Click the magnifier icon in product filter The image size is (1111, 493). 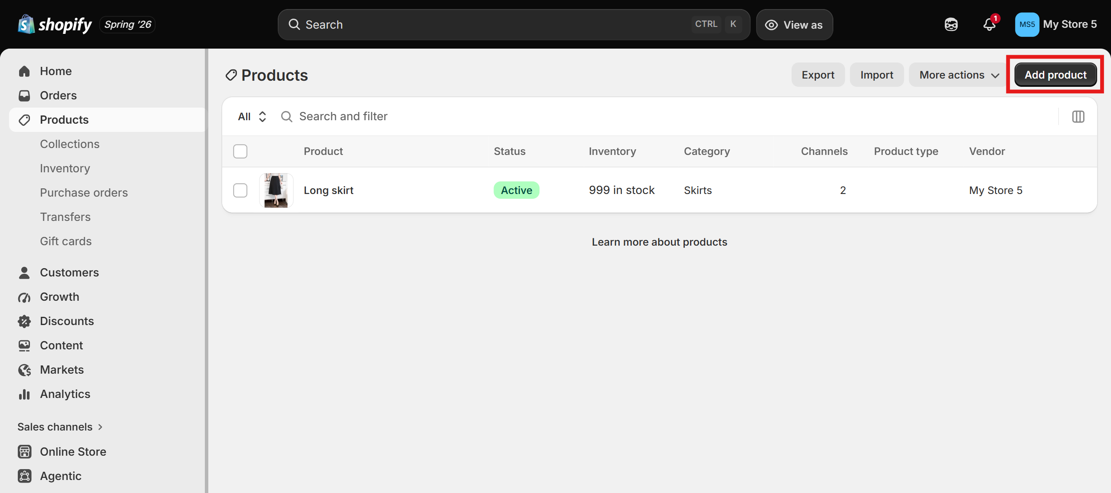coord(286,116)
